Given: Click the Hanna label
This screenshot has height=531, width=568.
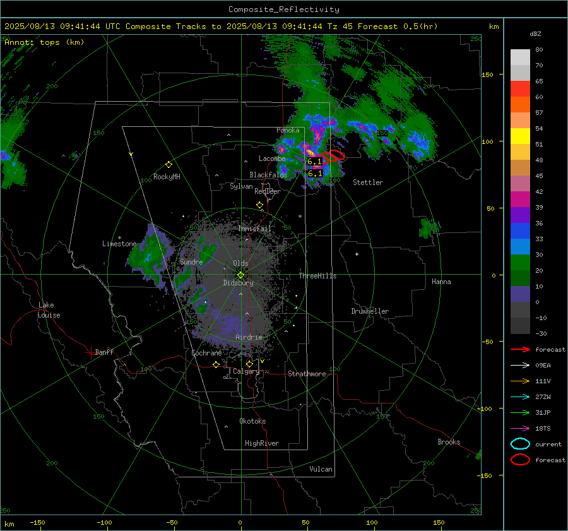Looking at the screenshot, I should 441,282.
